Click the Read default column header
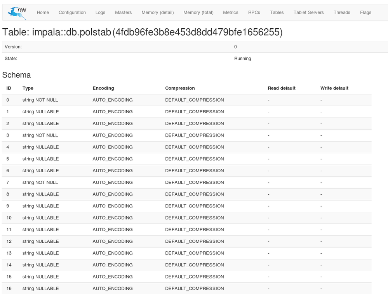Viewport: 388px width, 294px height. [282, 88]
